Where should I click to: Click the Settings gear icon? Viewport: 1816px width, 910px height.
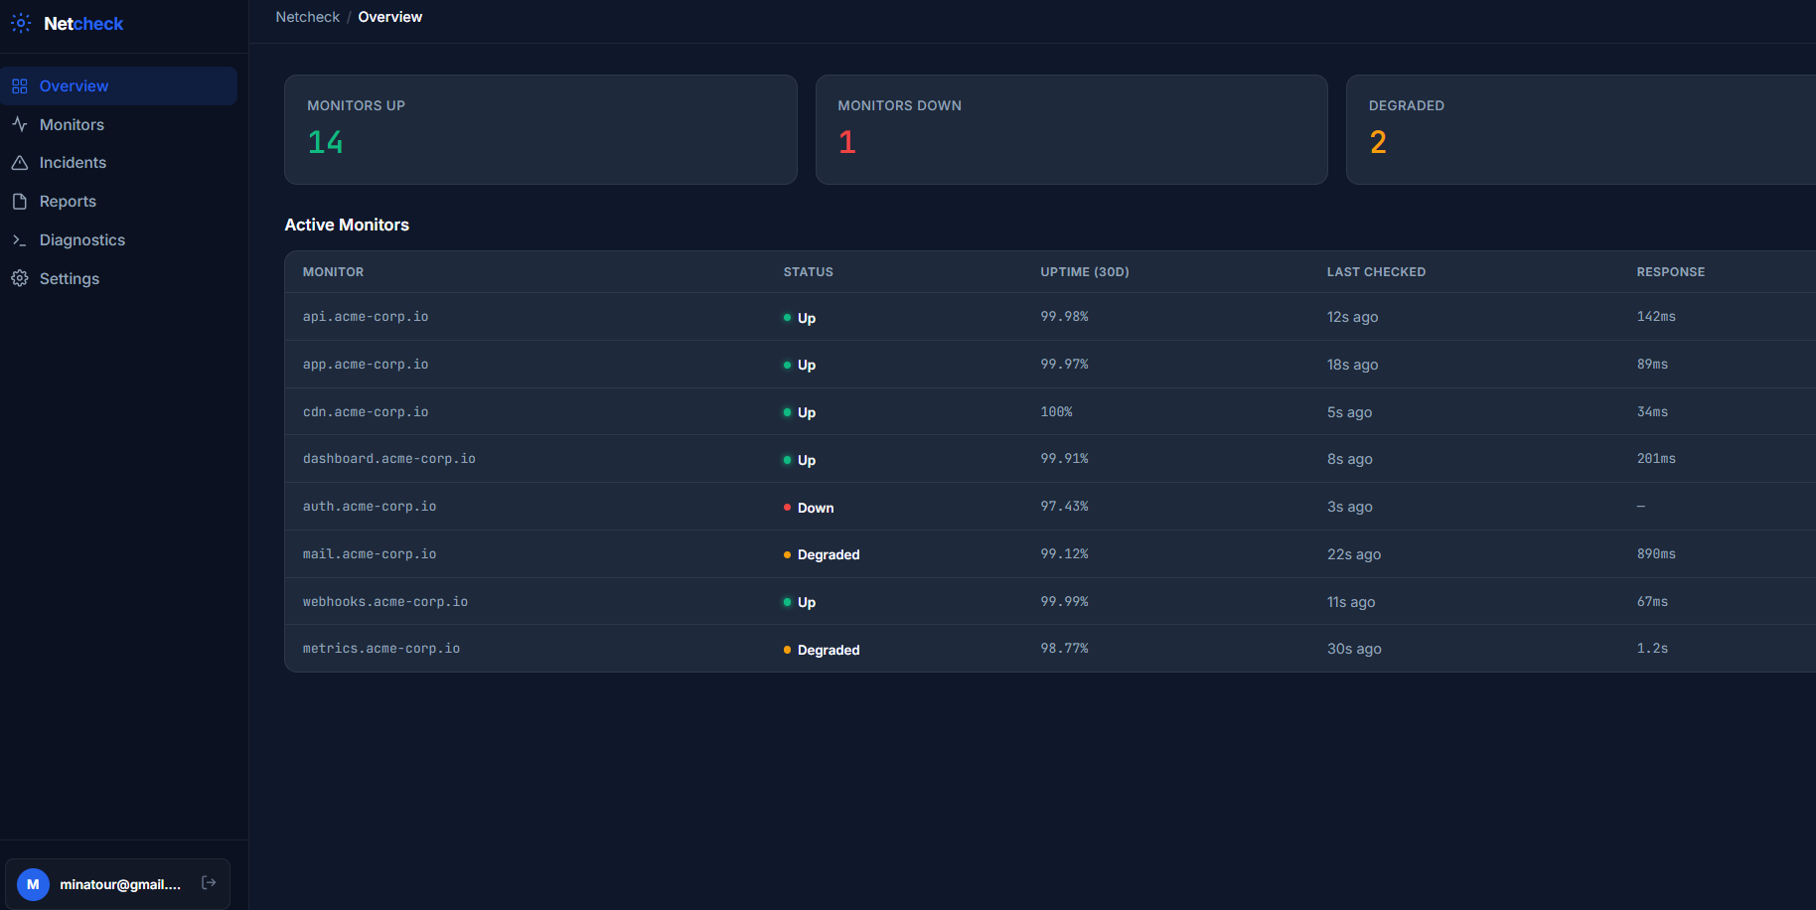coord(20,278)
